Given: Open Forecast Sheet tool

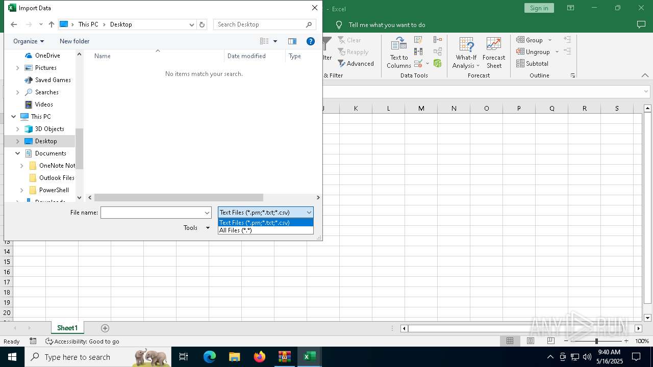Looking at the screenshot, I should (494, 53).
